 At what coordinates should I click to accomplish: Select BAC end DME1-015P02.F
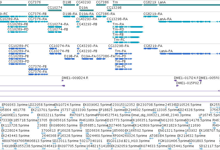click(x=189, y=83)
